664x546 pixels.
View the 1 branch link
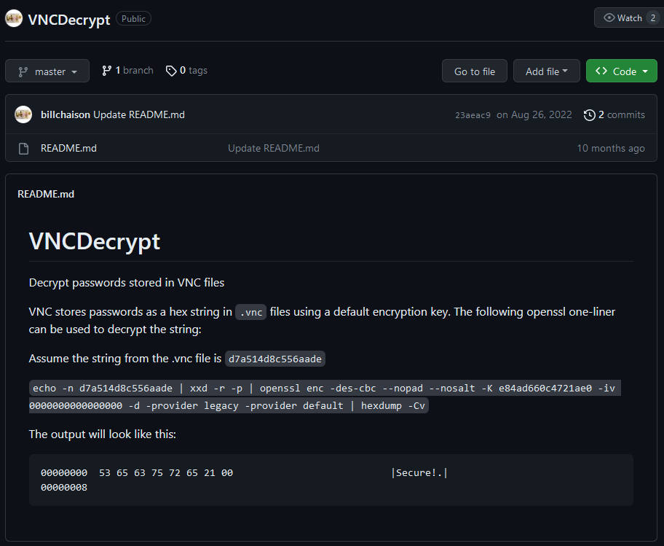click(x=127, y=71)
